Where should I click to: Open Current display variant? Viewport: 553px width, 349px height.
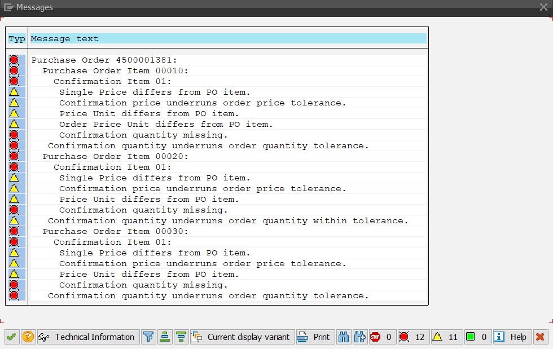tap(242, 337)
